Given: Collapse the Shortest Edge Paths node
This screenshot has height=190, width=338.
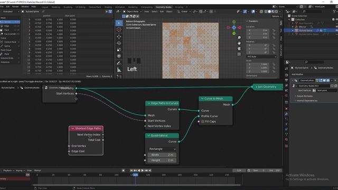Looking at the screenshot, I should [73, 128].
